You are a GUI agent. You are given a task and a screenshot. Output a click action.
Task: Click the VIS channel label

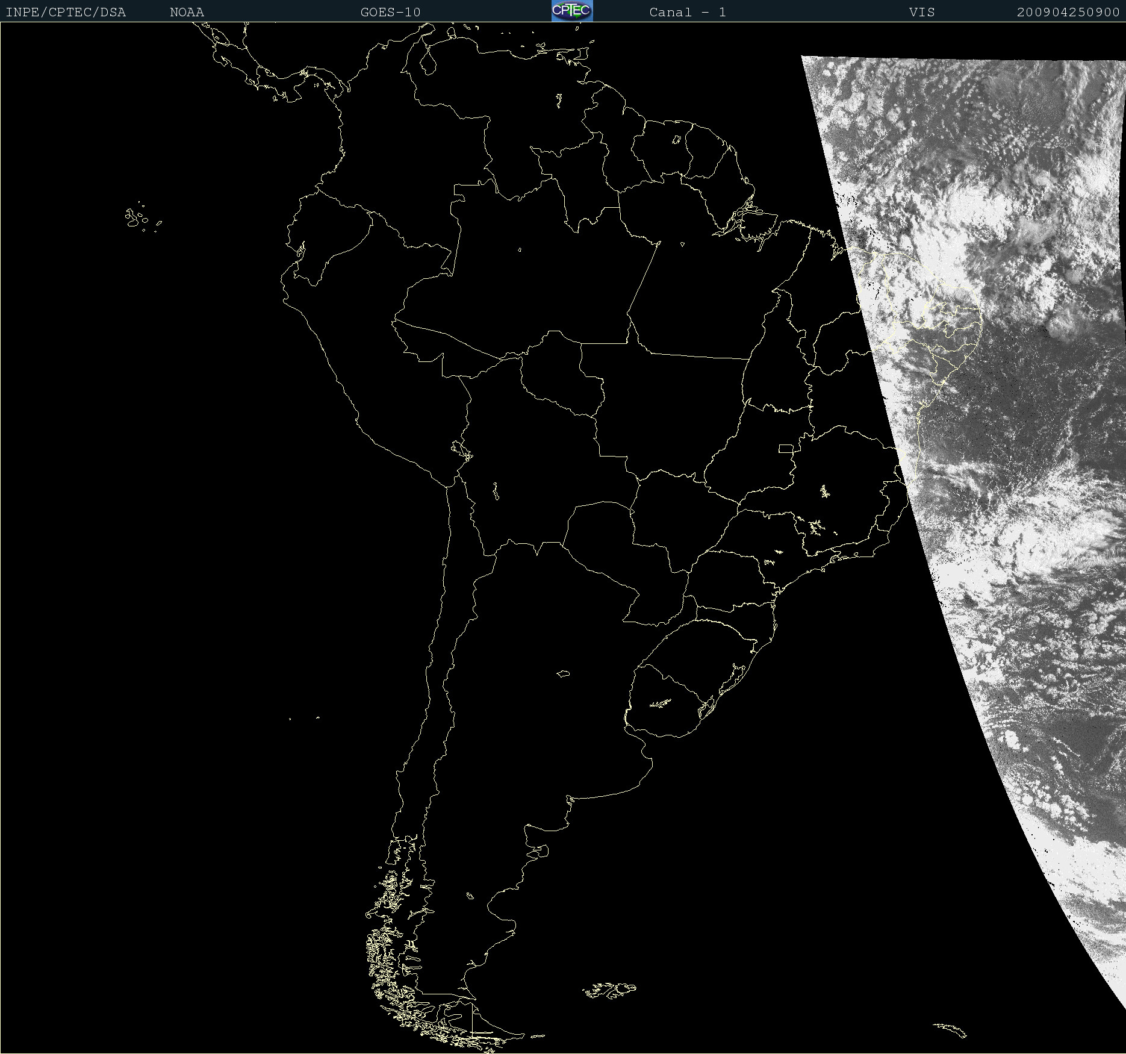922,12
